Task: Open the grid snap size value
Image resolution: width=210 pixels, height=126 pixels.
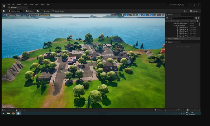Action: click(142, 15)
